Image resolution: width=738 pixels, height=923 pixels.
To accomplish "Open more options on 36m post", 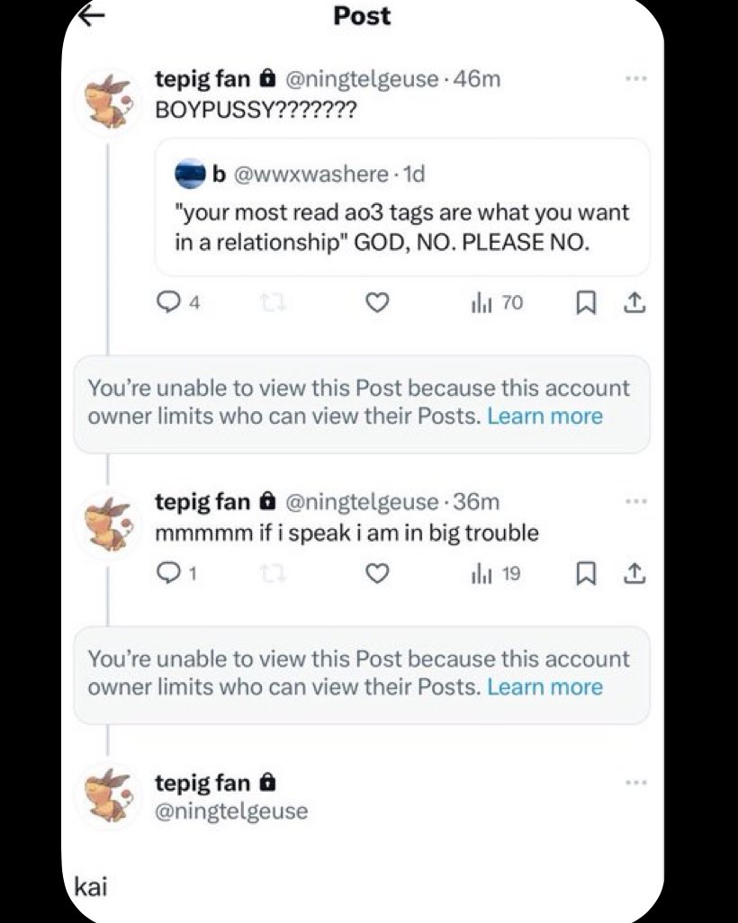I will coord(636,501).
